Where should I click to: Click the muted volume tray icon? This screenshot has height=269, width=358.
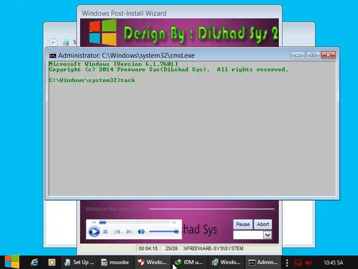tap(308, 263)
